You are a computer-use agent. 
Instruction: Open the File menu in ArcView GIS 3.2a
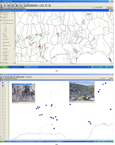(x=1, y=4)
